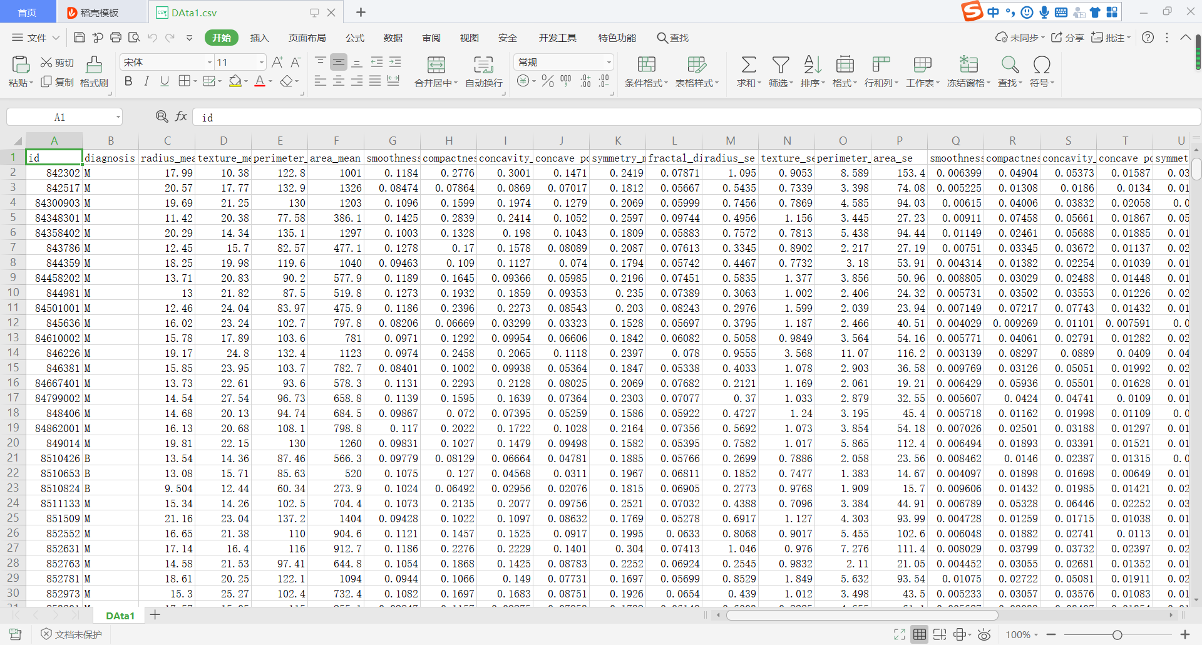Toggle Wrap Text (自动换行)
The height and width of the screenshot is (645, 1202).
(483, 71)
